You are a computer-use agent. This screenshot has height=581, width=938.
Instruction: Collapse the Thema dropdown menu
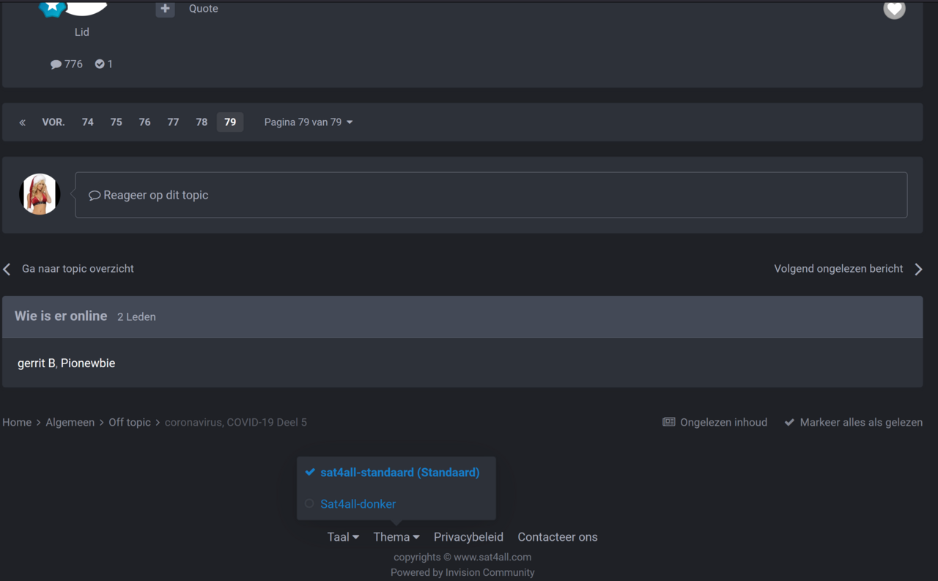[x=396, y=537]
